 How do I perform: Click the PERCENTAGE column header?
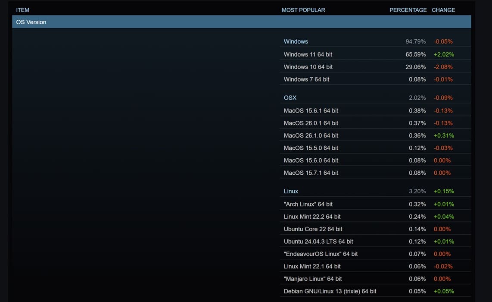408,10
